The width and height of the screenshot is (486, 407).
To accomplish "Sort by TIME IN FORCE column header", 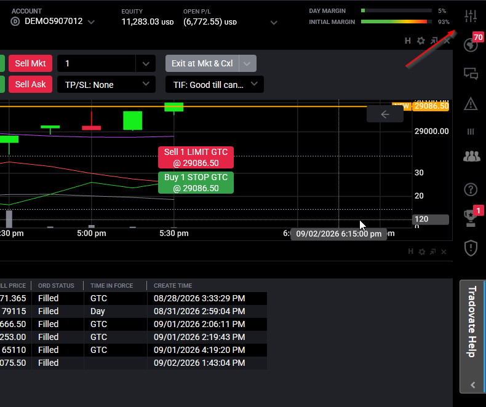I will point(111,286).
